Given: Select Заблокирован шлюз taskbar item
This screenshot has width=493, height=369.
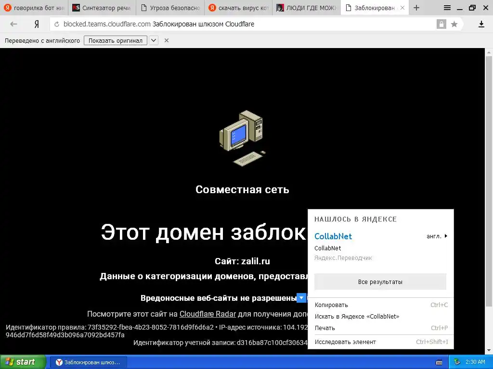Looking at the screenshot, I should (x=88, y=362).
